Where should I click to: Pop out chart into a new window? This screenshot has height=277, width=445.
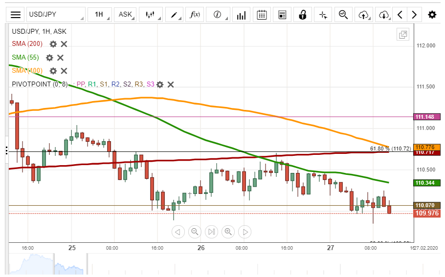pyautogui.click(x=403, y=35)
